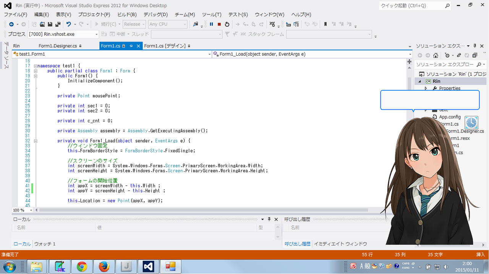This screenshot has height=274, width=489.
Task: Switch to the Rin tab
Action: [16, 46]
